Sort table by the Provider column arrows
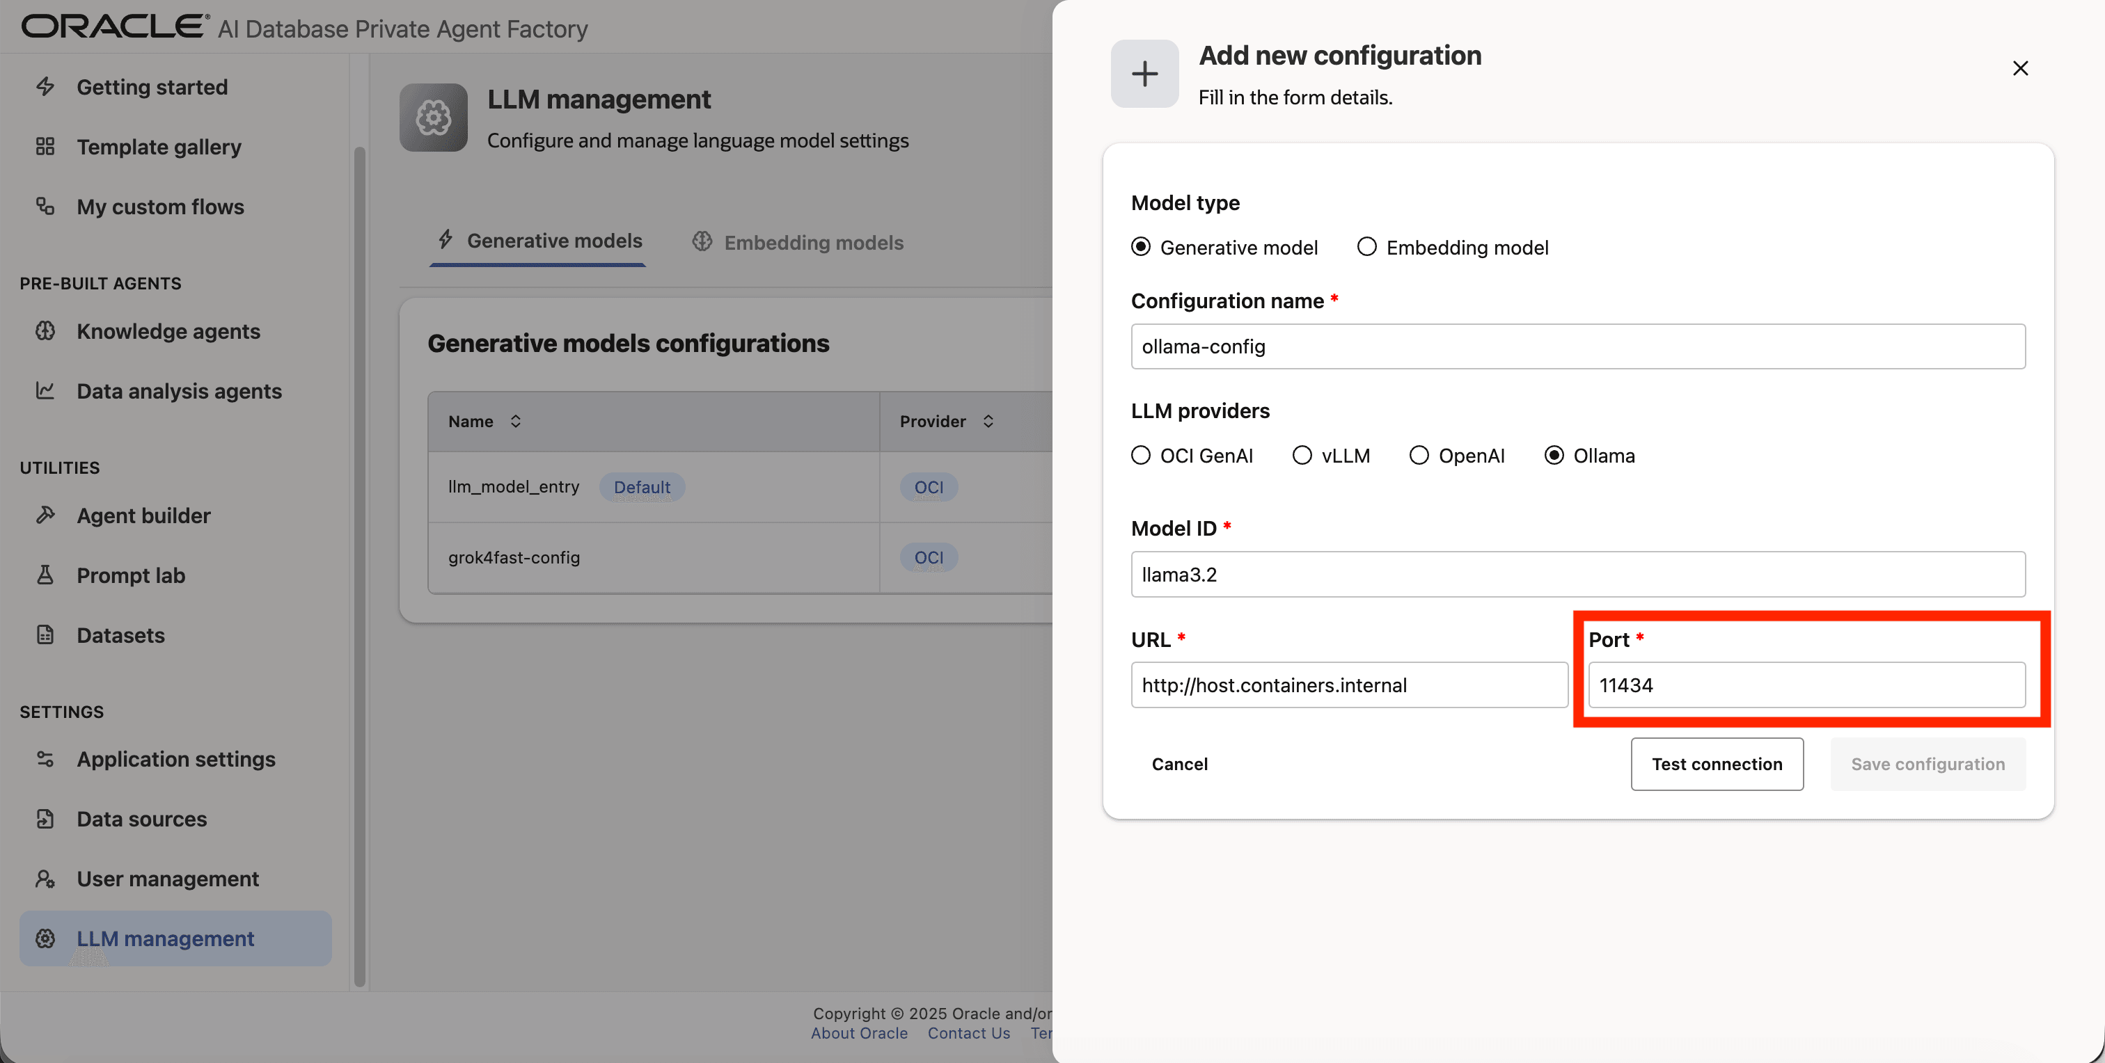Viewport: 2105px width, 1063px height. point(988,422)
